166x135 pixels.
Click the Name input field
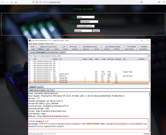coord(86,17)
